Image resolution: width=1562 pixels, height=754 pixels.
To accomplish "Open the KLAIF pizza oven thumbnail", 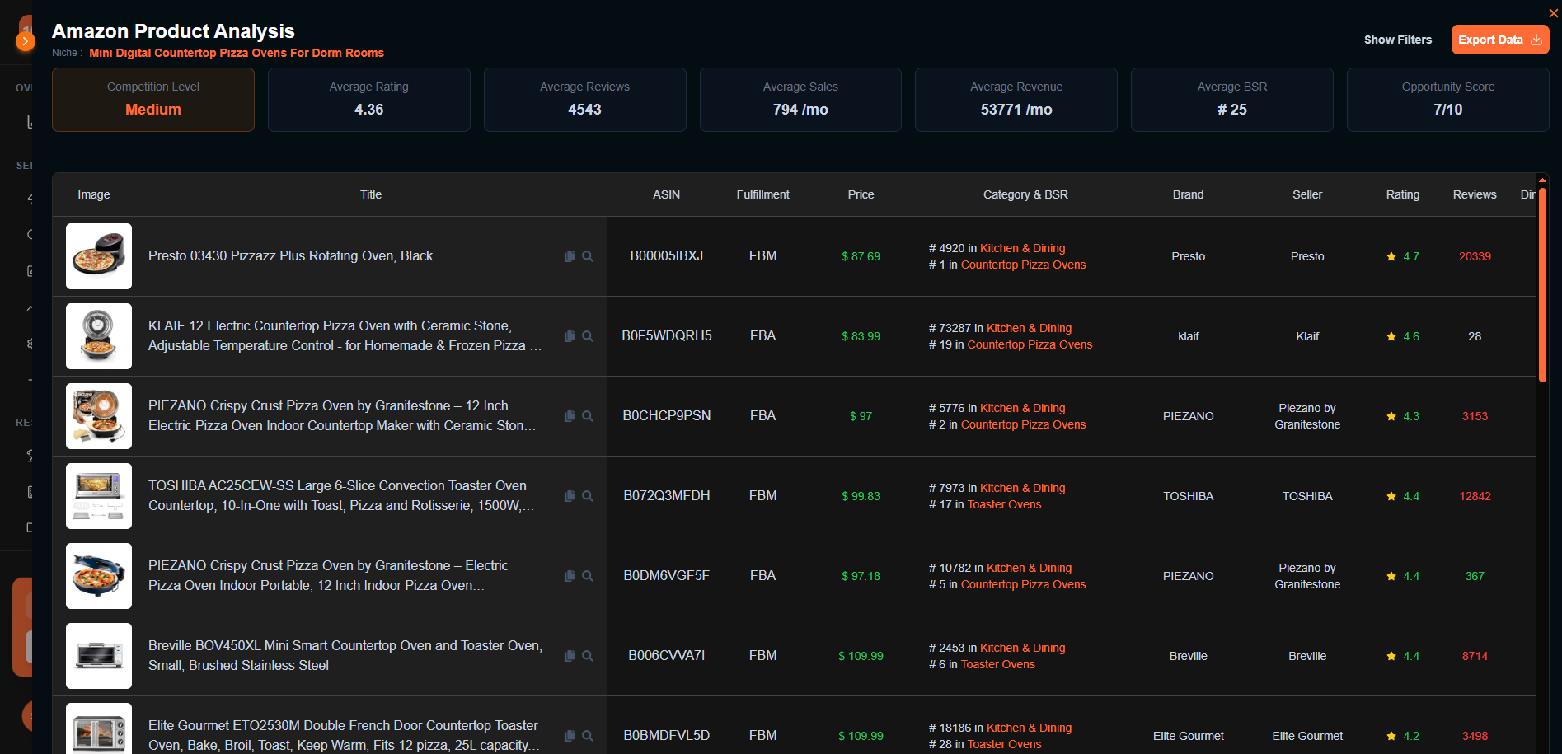I will tap(99, 336).
